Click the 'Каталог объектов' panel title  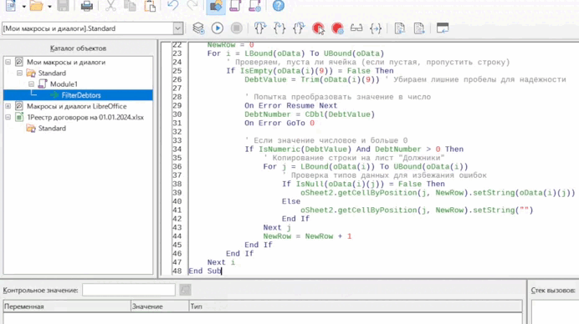78,48
